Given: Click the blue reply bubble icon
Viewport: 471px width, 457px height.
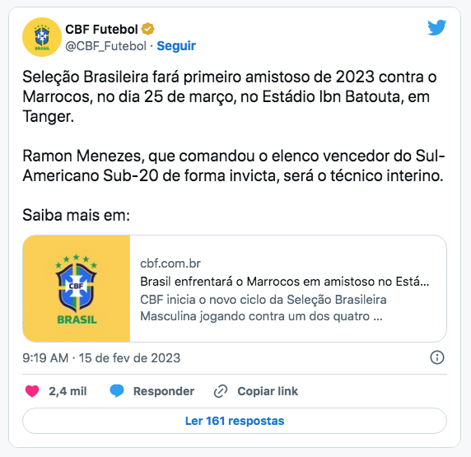Looking at the screenshot, I should point(117,391).
